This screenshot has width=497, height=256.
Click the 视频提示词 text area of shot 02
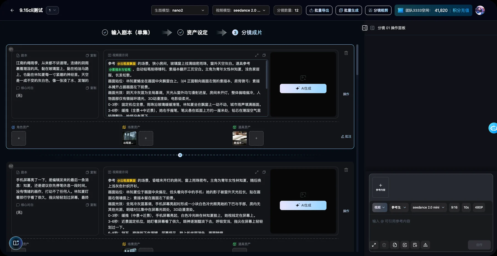pos(187,205)
